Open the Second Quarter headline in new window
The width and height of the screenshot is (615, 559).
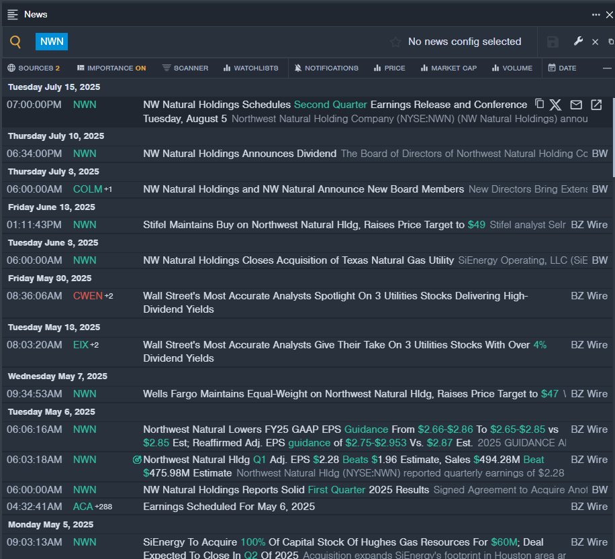[x=596, y=105]
